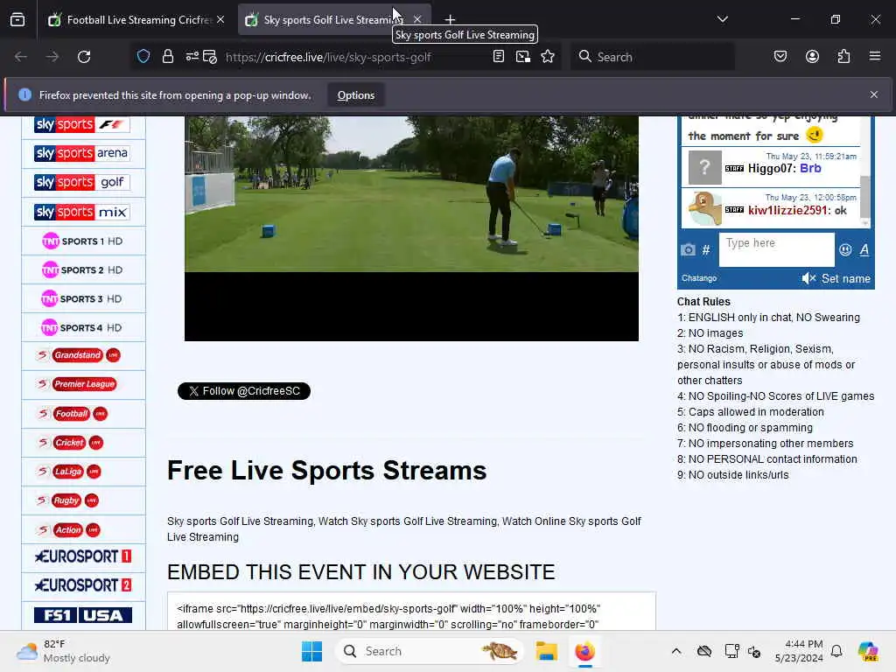Open the Extensions puzzle icon
The height and width of the screenshot is (672, 896).
click(x=844, y=57)
